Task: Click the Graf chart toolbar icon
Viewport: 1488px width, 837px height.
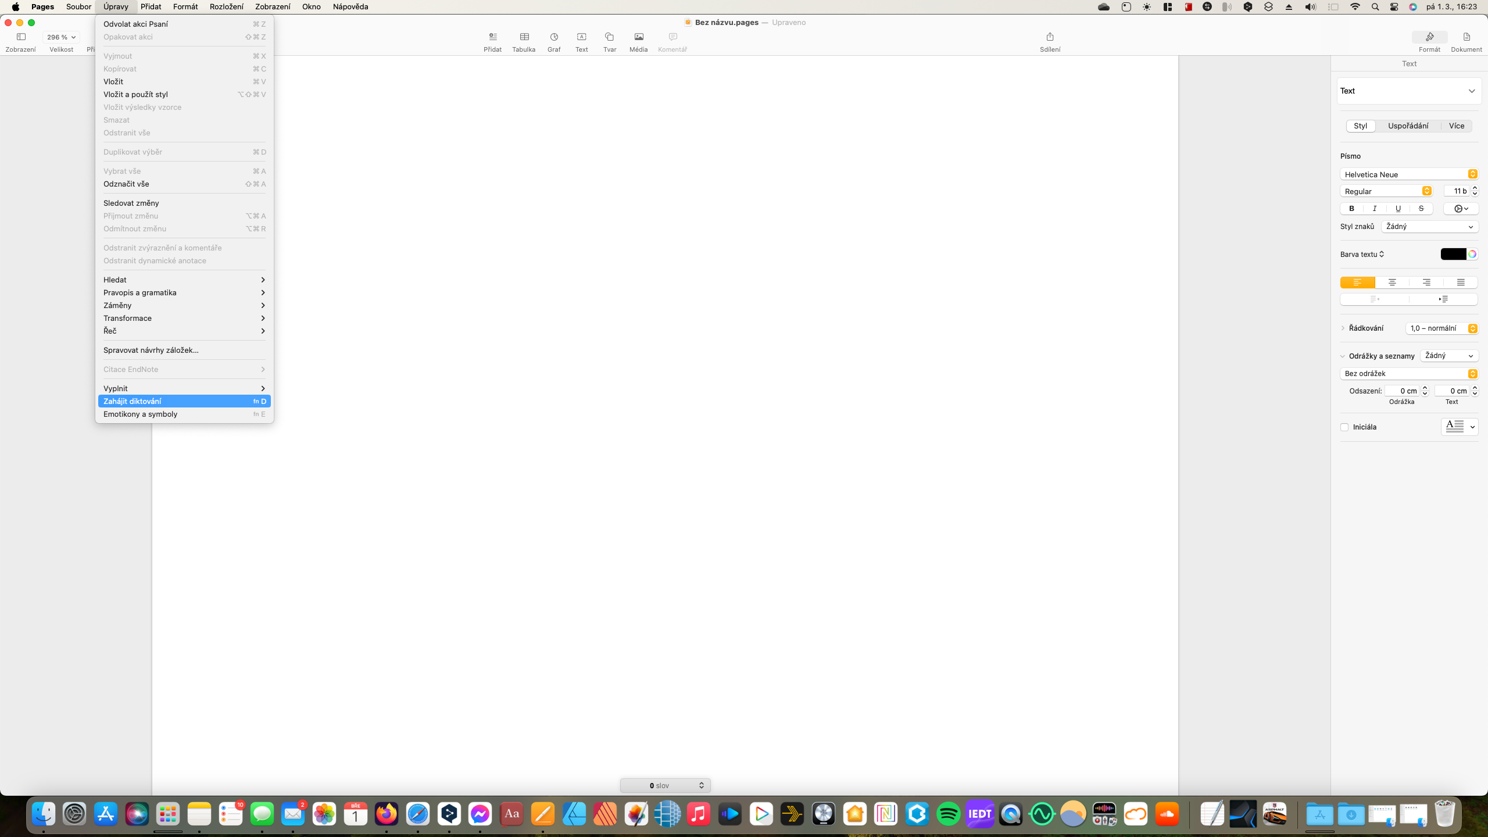Action: coord(554,37)
